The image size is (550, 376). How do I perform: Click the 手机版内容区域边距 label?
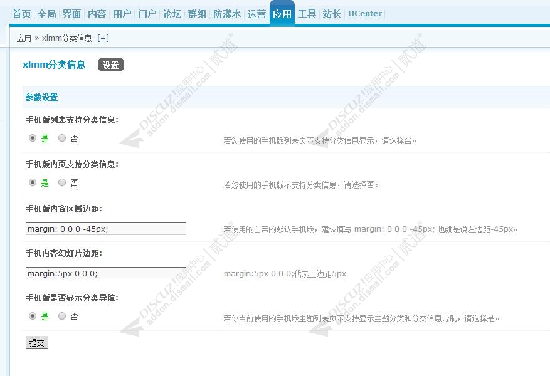coord(64,209)
